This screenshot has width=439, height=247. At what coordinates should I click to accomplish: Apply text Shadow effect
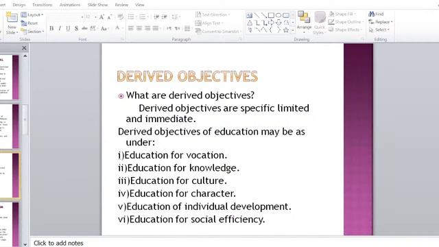click(76, 29)
